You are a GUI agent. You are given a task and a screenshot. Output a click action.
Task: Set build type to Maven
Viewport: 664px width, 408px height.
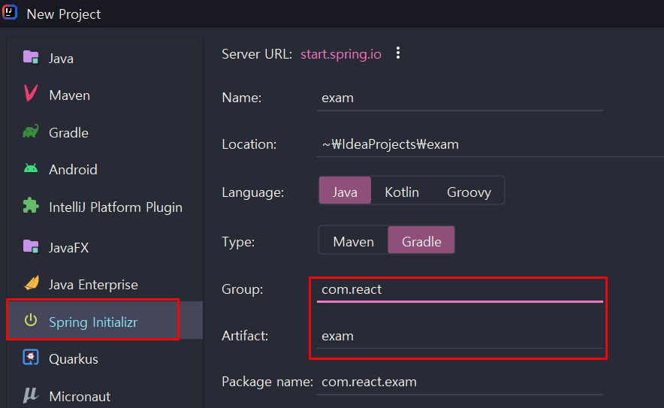[x=354, y=241]
